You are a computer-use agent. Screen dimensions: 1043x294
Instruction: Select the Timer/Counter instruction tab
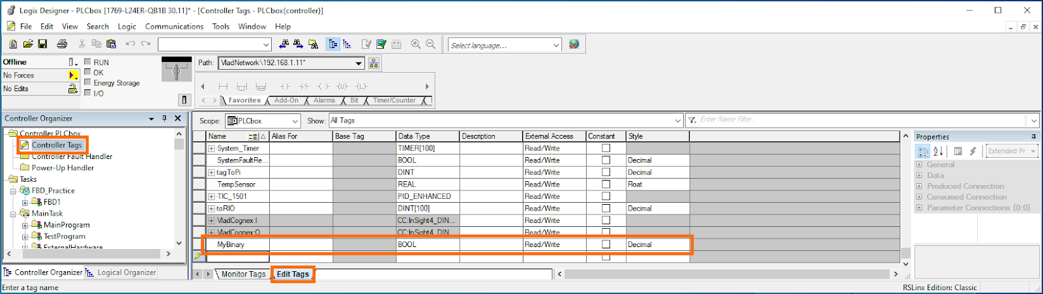[394, 100]
